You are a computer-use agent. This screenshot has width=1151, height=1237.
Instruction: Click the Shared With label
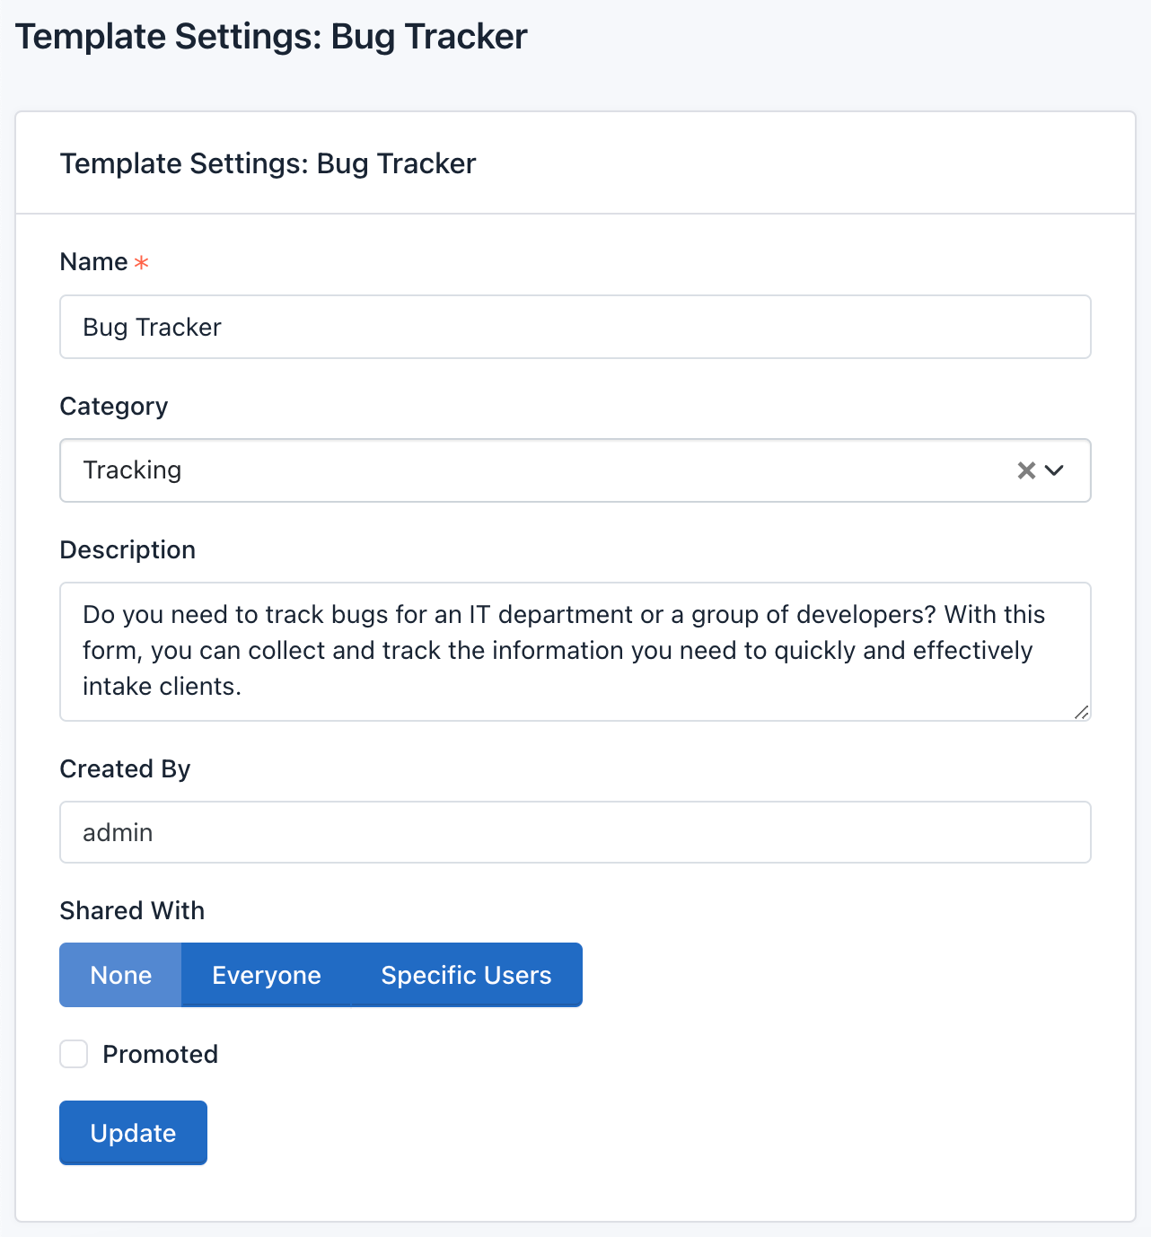pos(132,910)
